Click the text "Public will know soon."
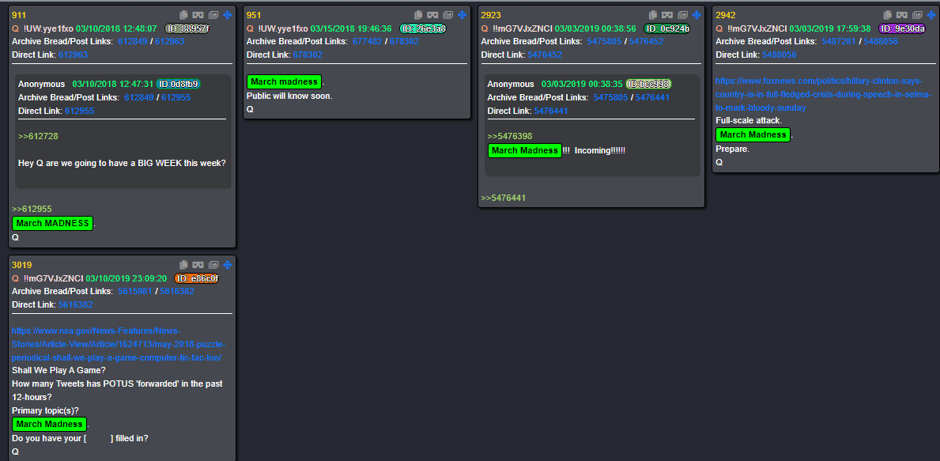 point(289,96)
